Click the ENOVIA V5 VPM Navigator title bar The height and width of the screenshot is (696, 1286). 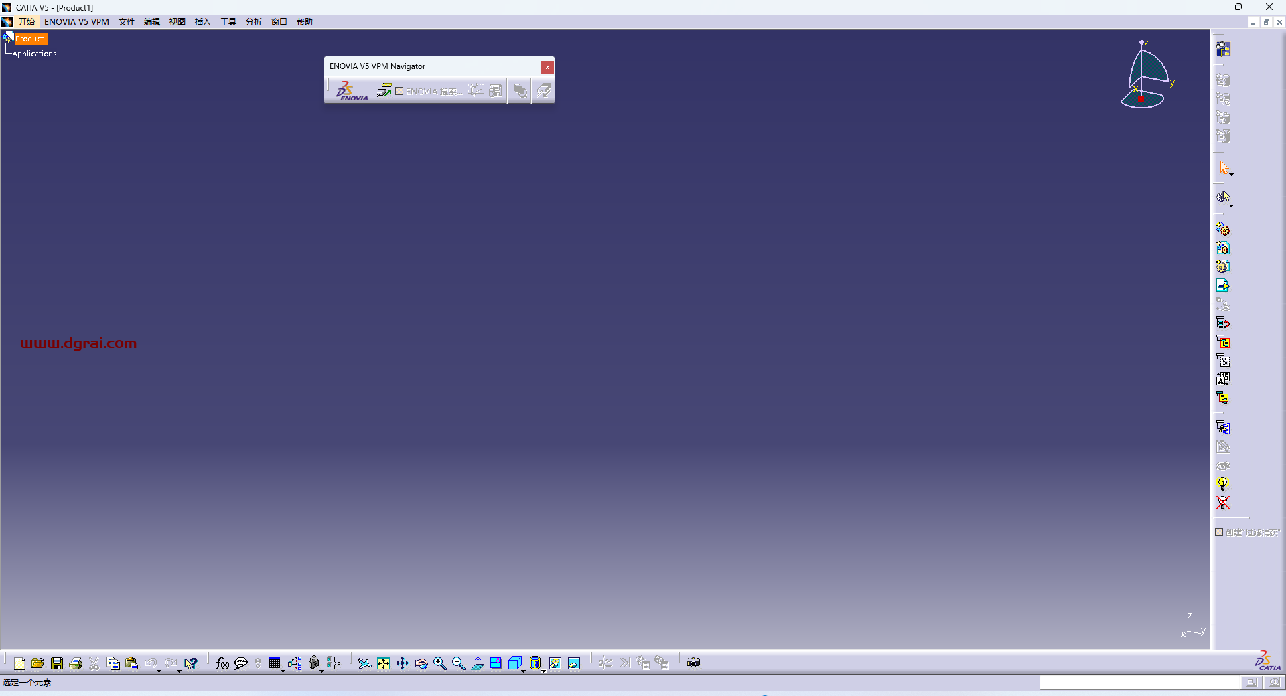tap(432, 66)
